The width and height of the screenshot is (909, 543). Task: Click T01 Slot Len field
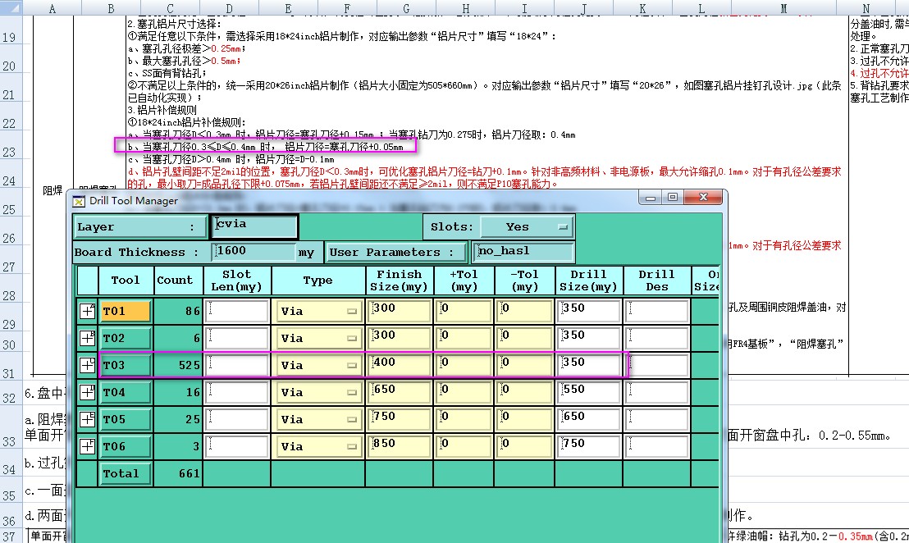237,311
